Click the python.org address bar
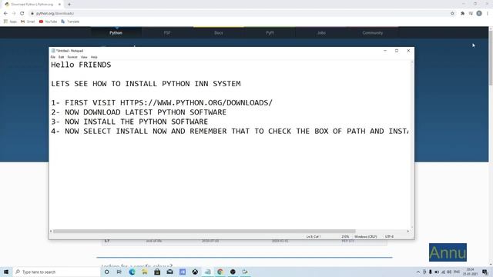Viewport: 493px width, 277px height. [x=242, y=14]
